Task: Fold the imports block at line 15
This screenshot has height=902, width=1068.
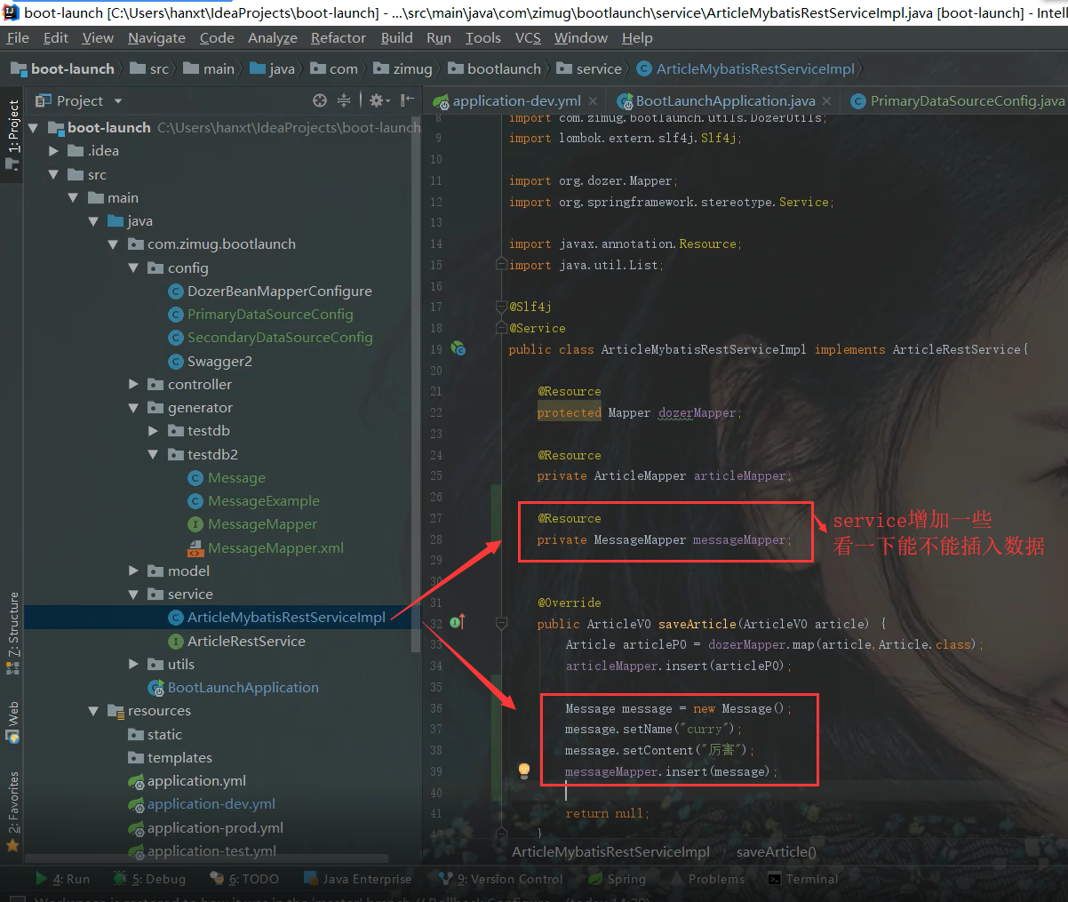Action: (x=501, y=265)
